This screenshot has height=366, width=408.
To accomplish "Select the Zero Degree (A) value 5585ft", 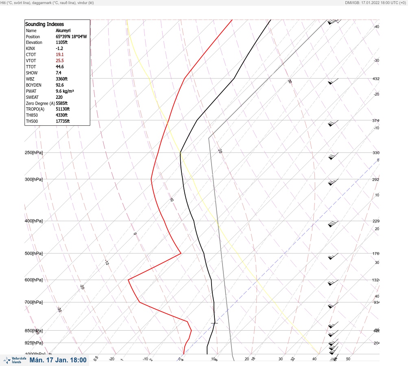I will point(62,103).
